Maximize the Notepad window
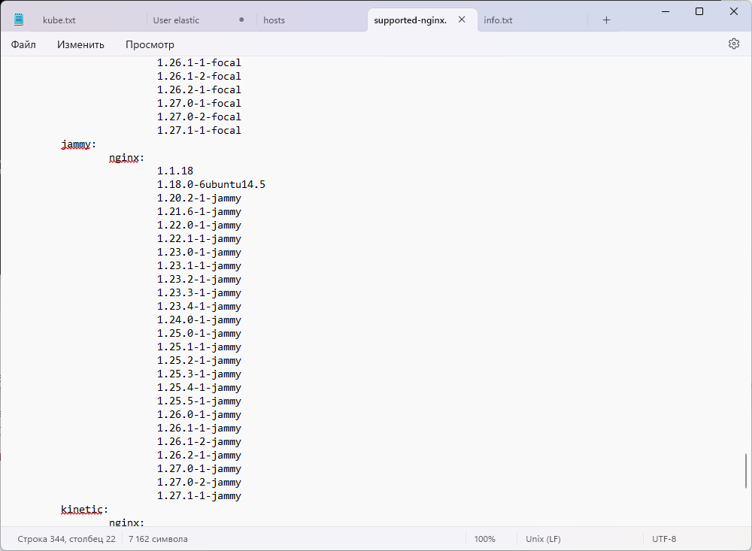Screen dimensions: 752x551 tap(699, 11)
